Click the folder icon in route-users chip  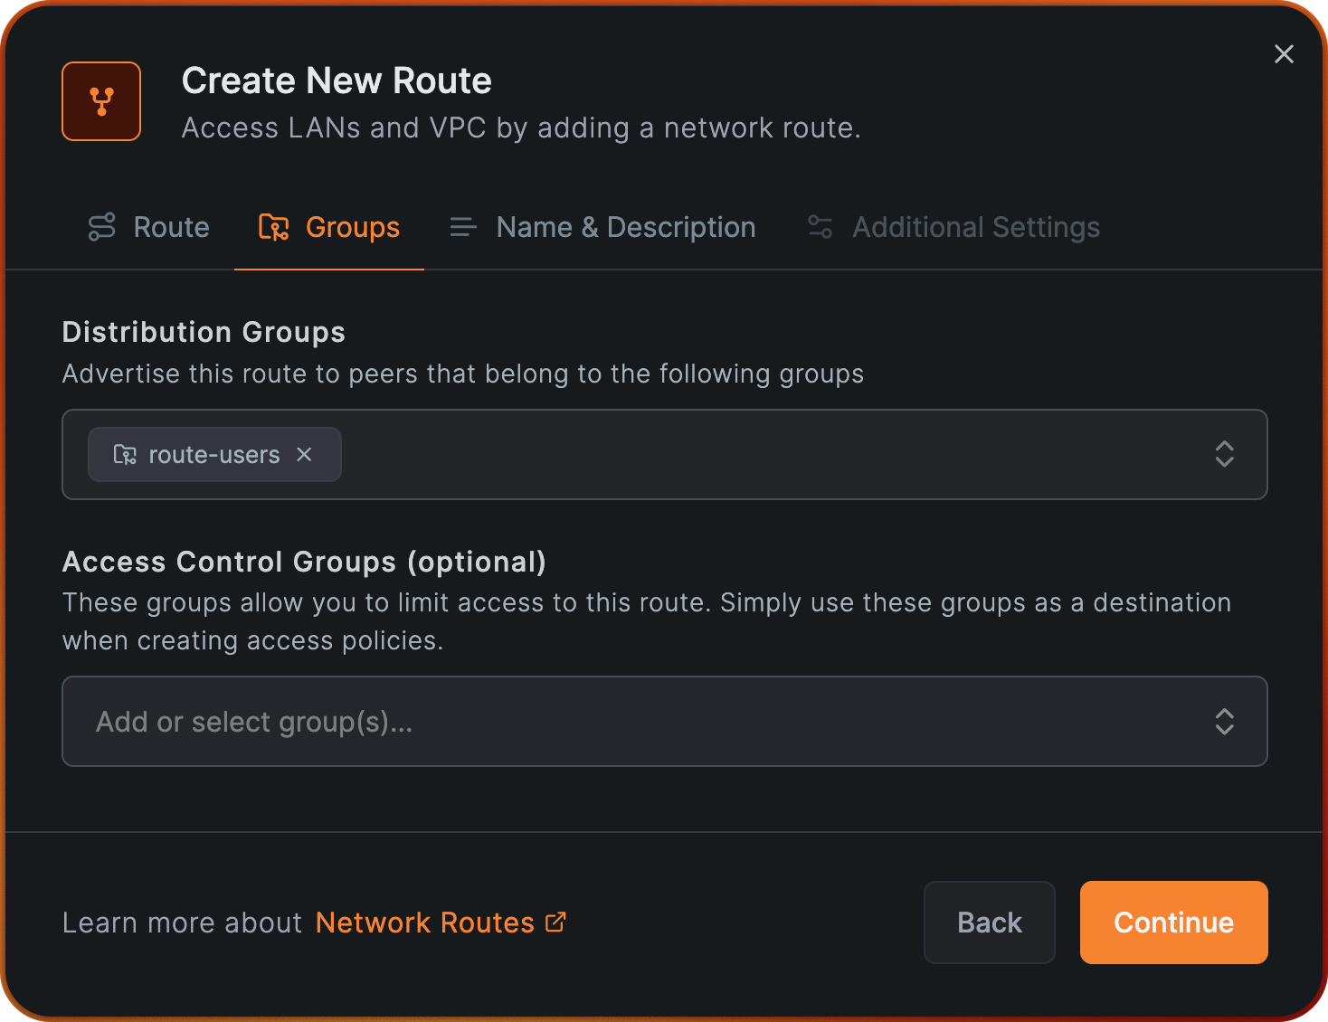(x=125, y=455)
